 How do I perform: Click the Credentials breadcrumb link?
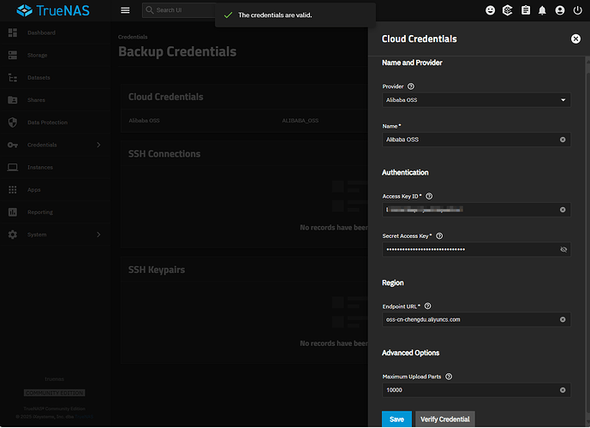click(x=133, y=37)
